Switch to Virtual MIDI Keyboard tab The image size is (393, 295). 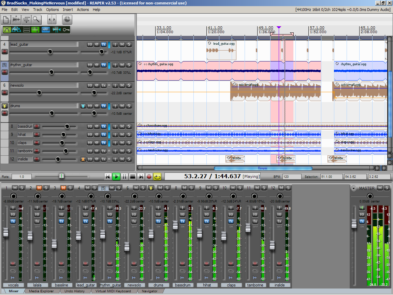(x=113, y=291)
